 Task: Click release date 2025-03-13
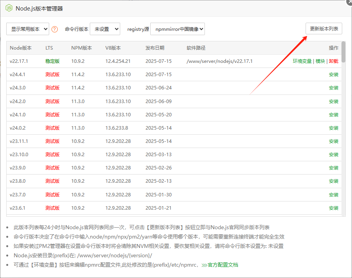158,154
